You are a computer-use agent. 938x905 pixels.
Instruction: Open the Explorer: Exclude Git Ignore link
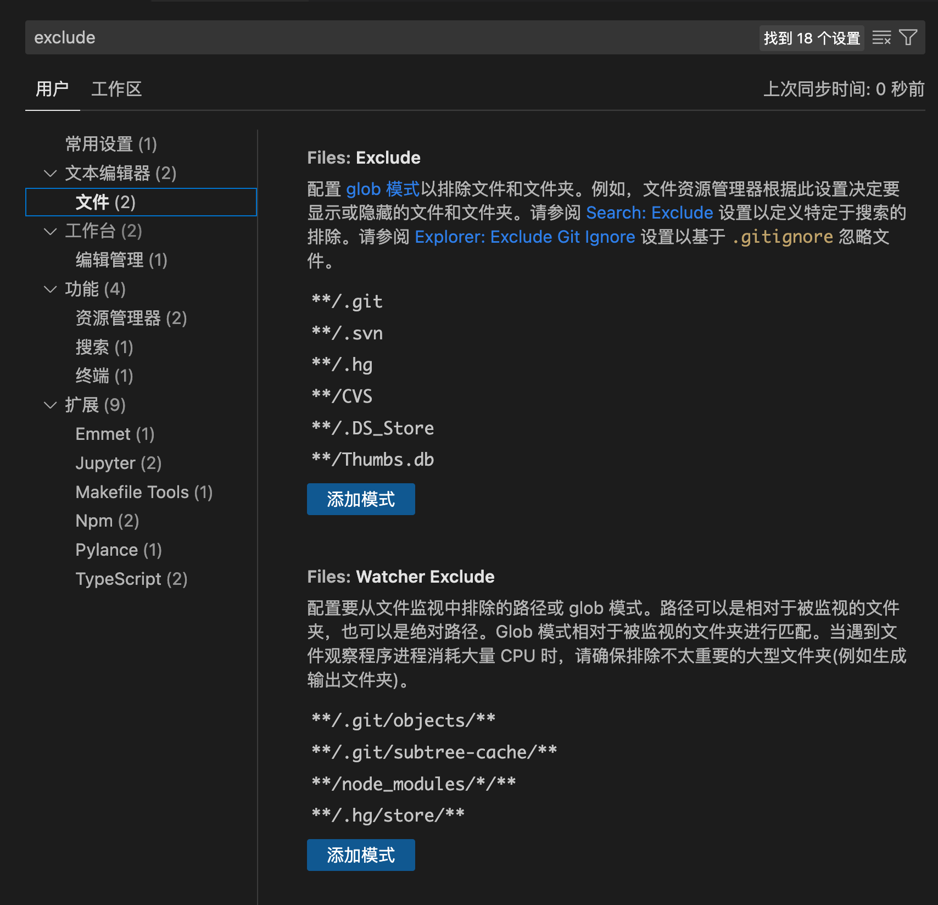click(x=525, y=237)
